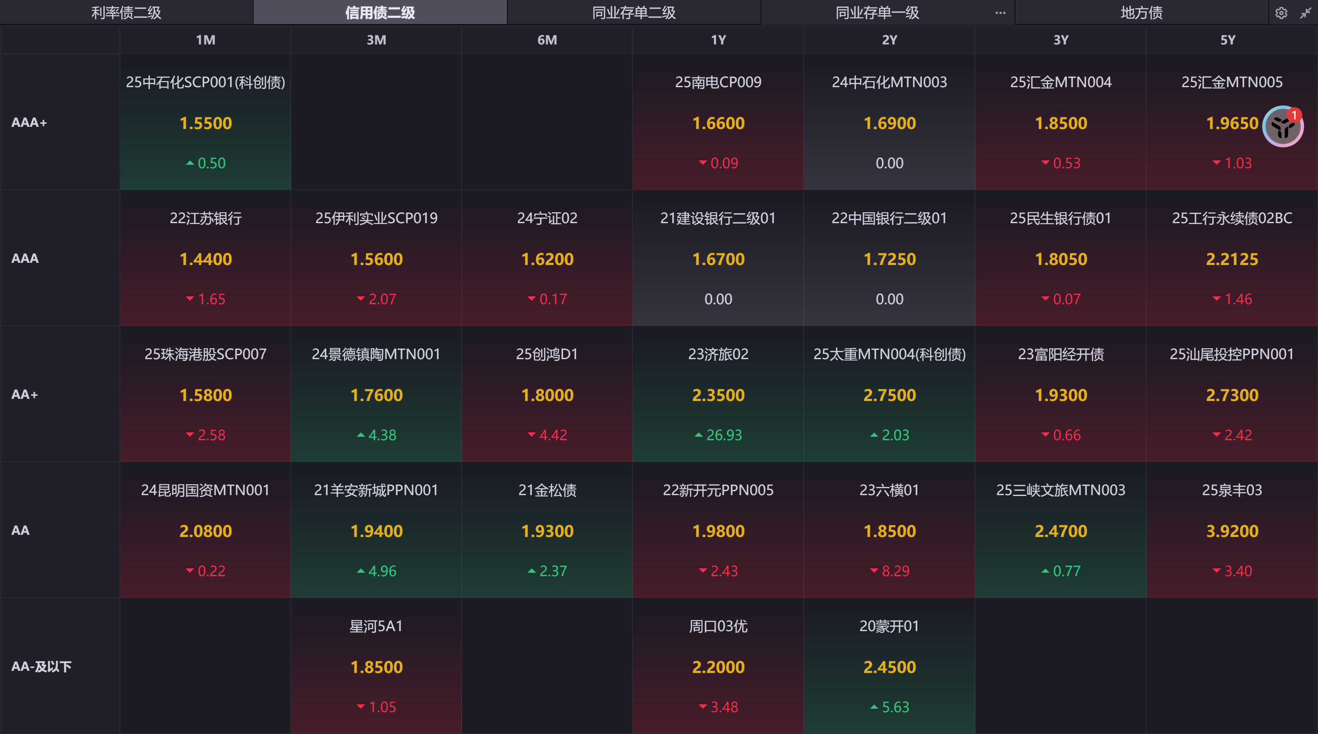
Task: Switch to the 利率债二级 tab
Action: [126, 13]
